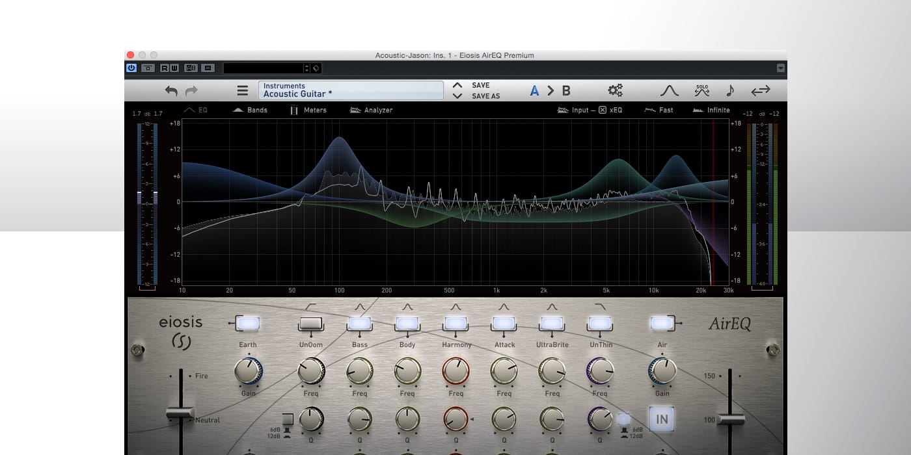The width and height of the screenshot is (911, 455).
Task: Click the Fire/Neutral character slider handle
Action: click(180, 413)
